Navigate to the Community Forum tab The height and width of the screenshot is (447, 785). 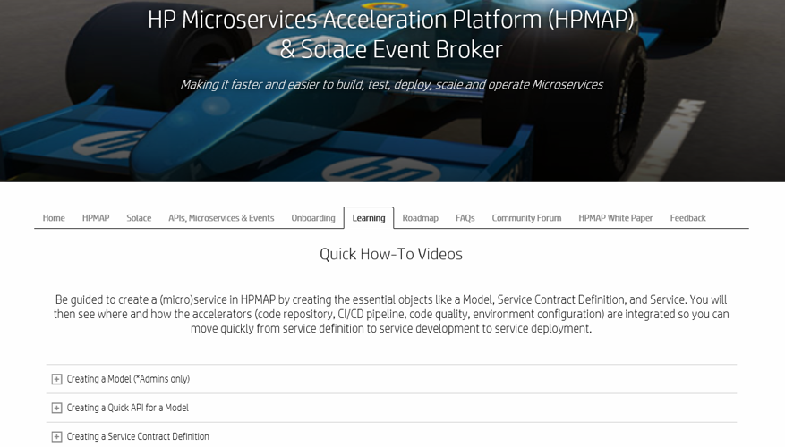point(526,218)
